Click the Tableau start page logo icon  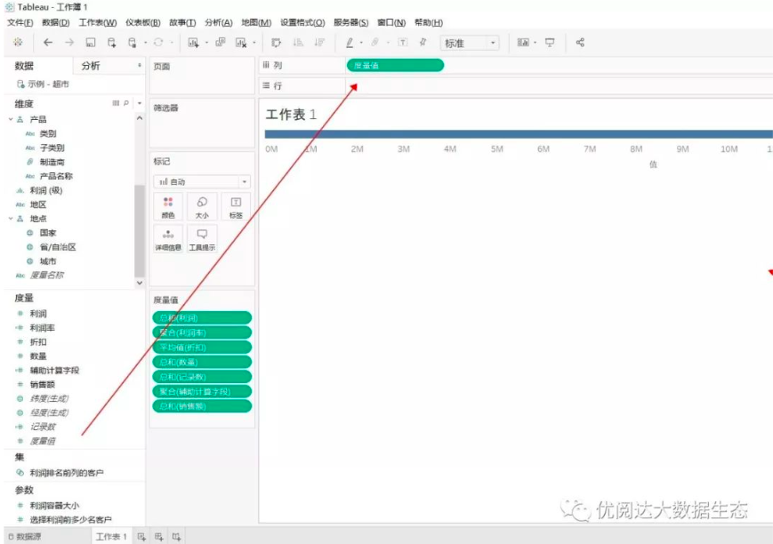pyautogui.click(x=18, y=43)
